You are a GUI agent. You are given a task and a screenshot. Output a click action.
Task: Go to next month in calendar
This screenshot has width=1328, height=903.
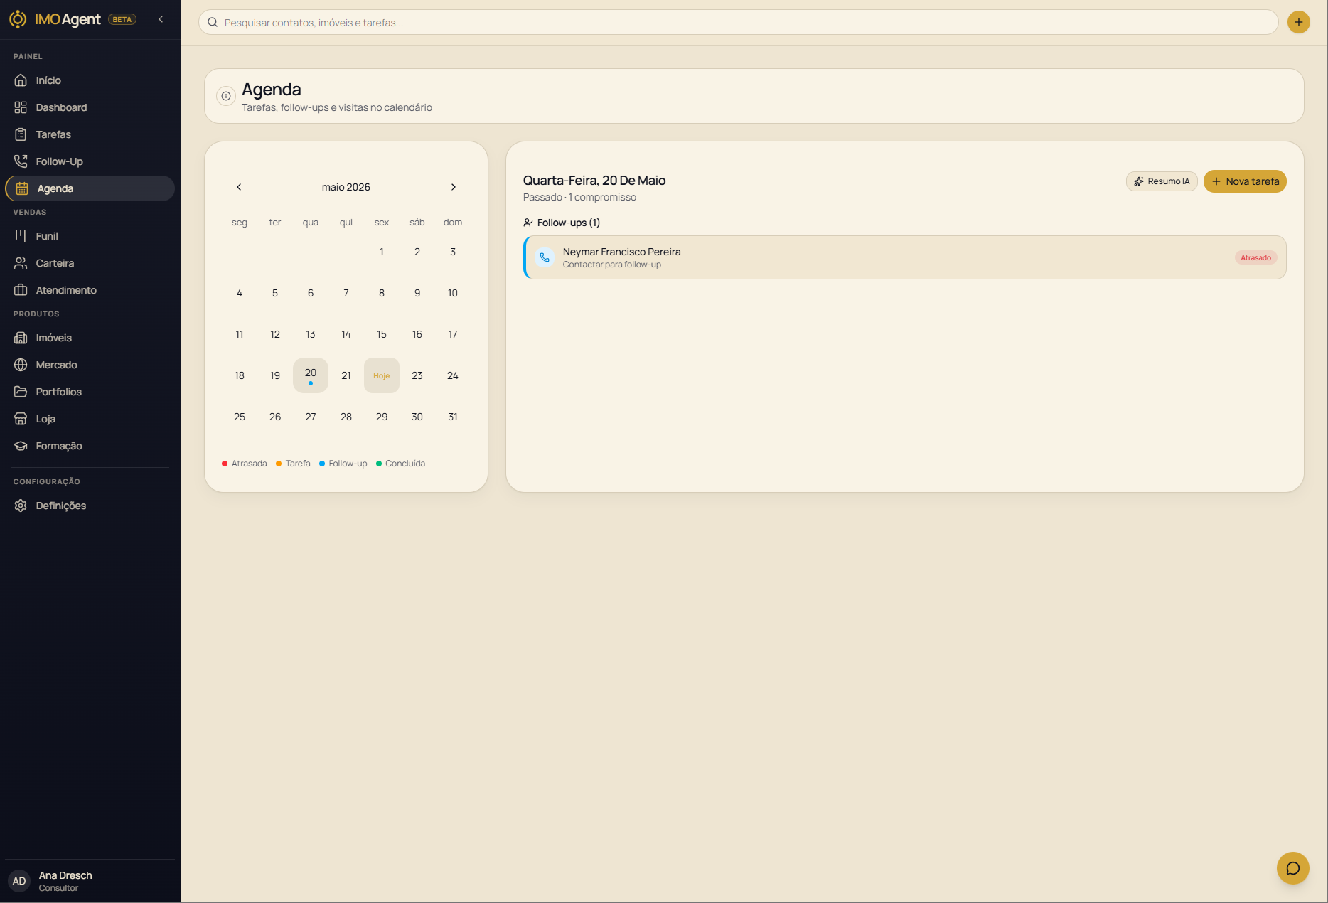(x=454, y=187)
